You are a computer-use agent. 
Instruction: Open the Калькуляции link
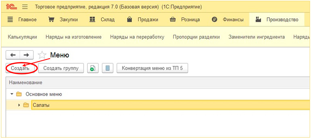pos(22,37)
